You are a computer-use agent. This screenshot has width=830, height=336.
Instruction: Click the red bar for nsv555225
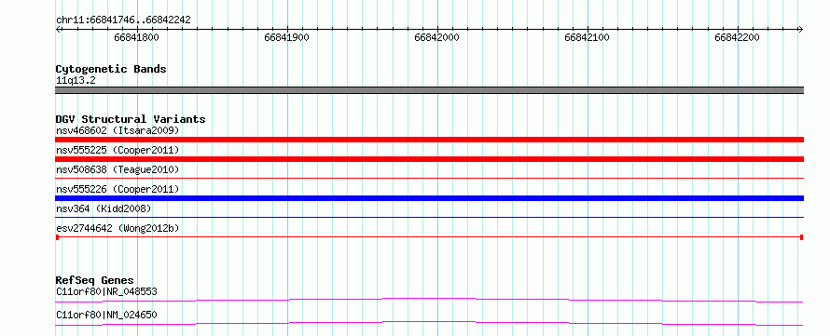click(429, 159)
